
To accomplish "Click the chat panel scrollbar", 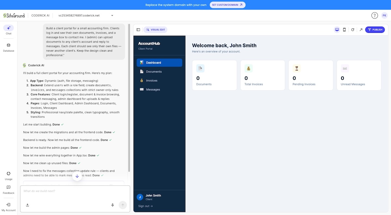I will point(129,98).
